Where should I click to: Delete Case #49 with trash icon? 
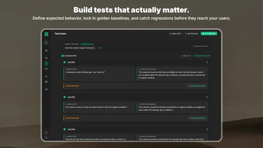pos(207,97)
